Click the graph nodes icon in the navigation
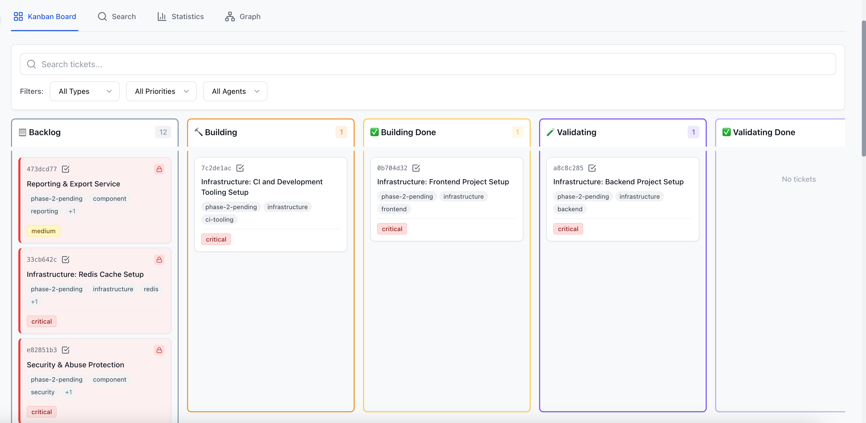 click(x=229, y=16)
